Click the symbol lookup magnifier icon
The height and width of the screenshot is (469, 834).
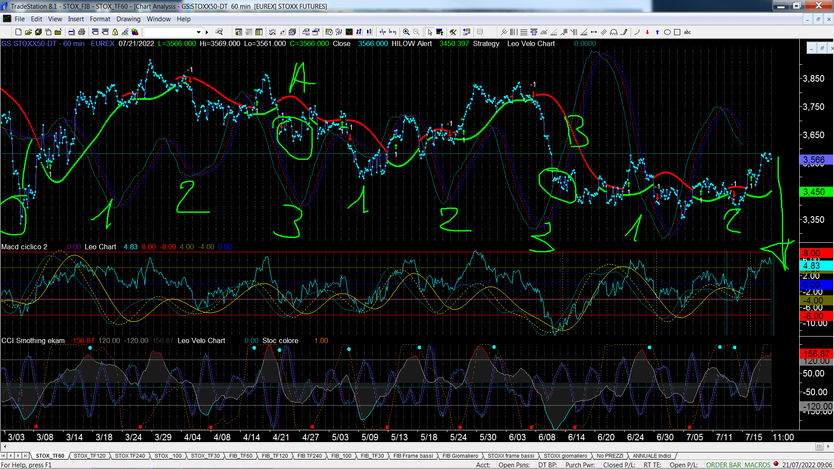[x=219, y=32]
